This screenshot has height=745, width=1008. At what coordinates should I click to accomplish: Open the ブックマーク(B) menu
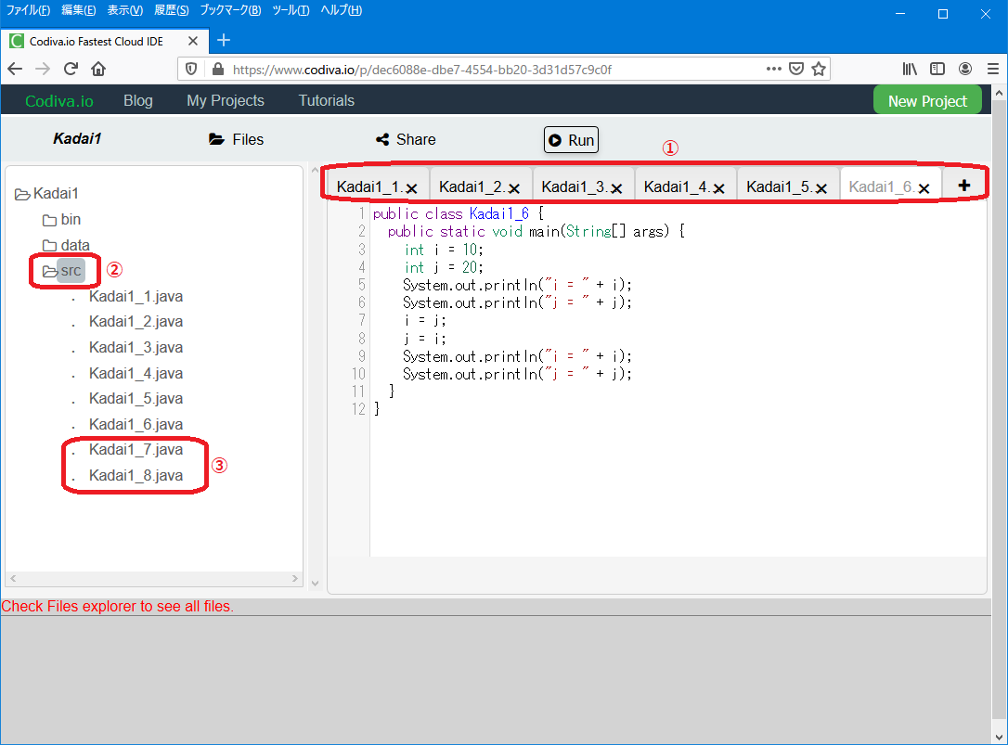tap(230, 10)
